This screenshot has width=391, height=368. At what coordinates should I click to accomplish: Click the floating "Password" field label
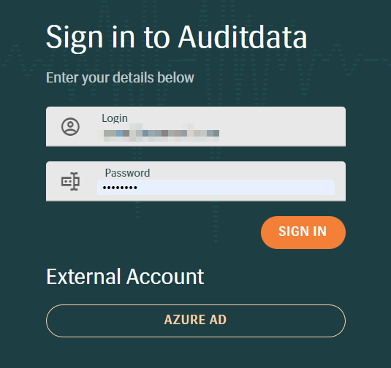coord(127,173)
